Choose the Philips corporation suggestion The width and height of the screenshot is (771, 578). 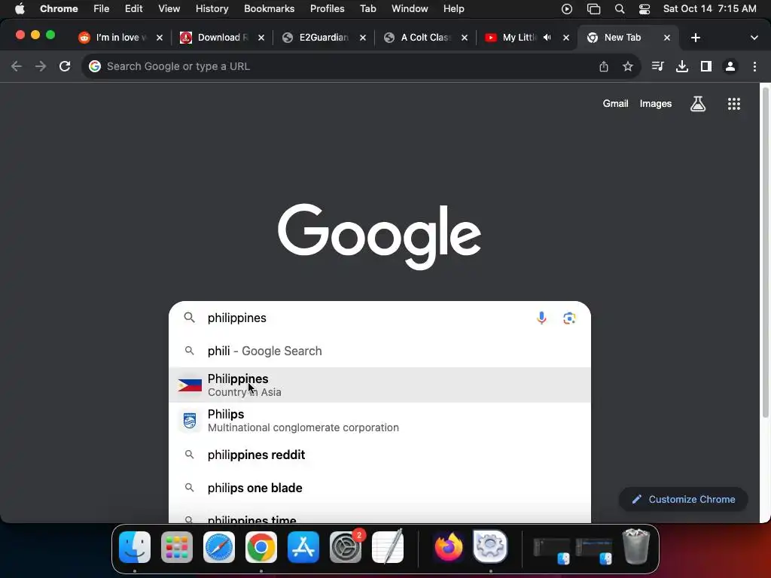[379, 420]
